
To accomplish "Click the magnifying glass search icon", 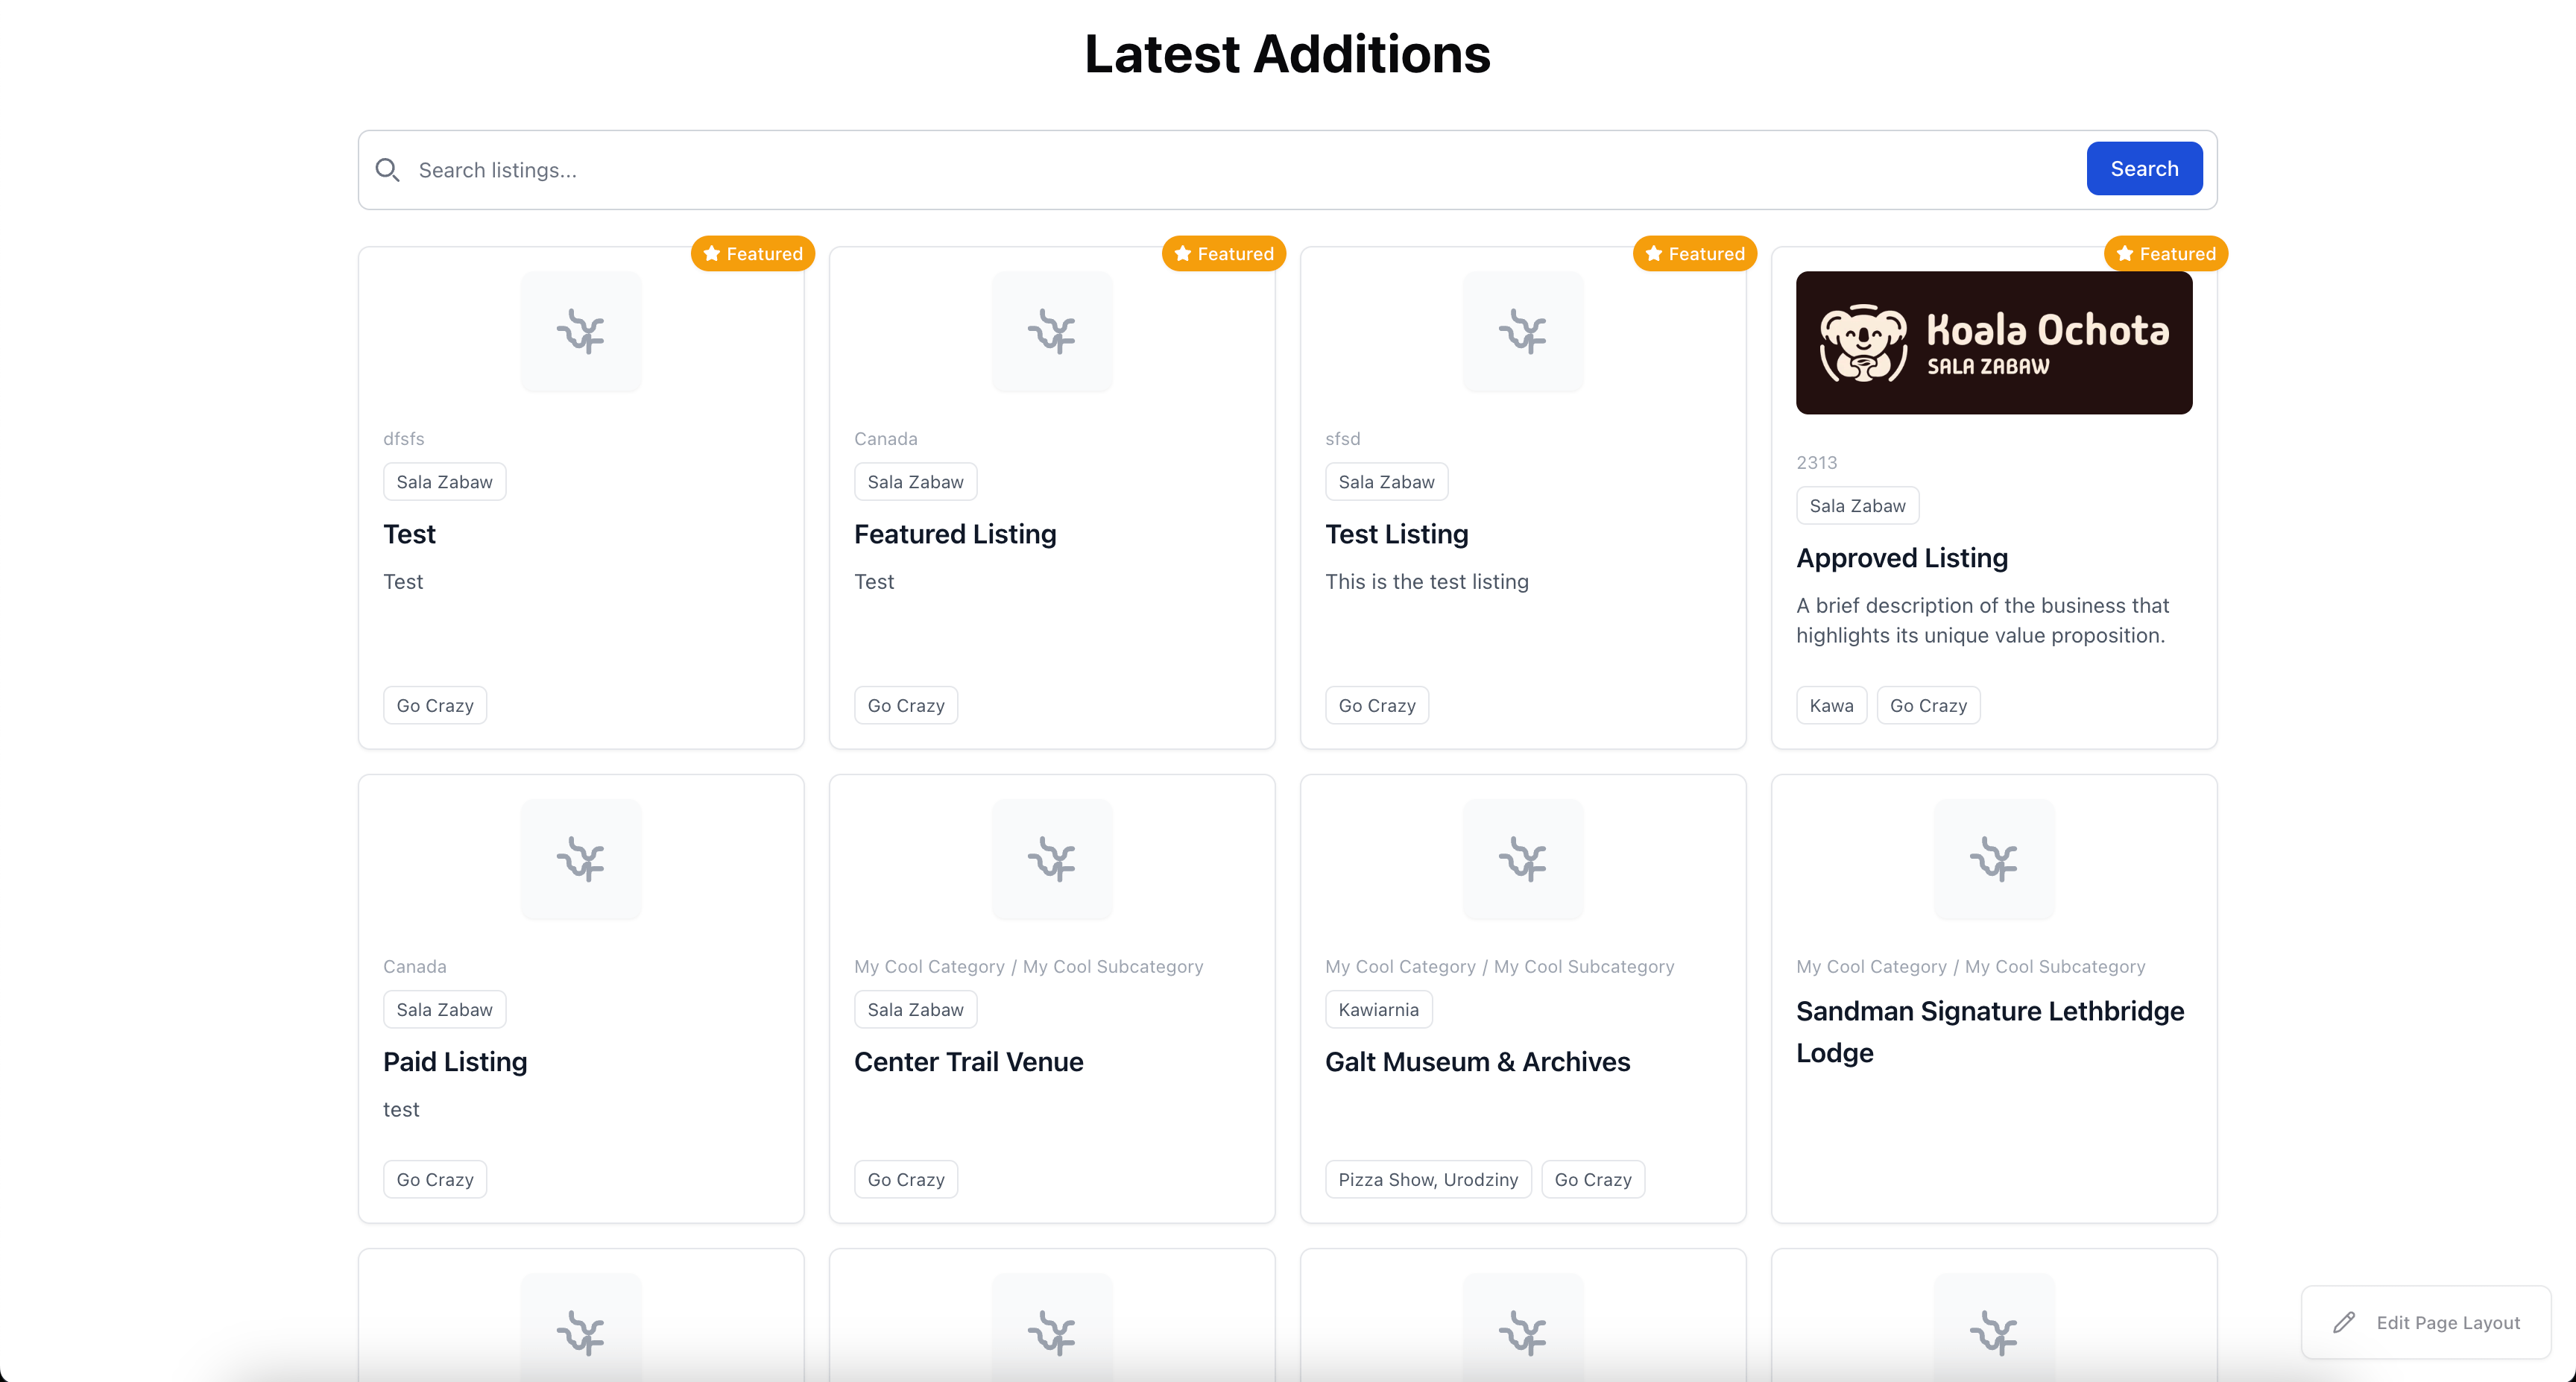I will 387,170.
